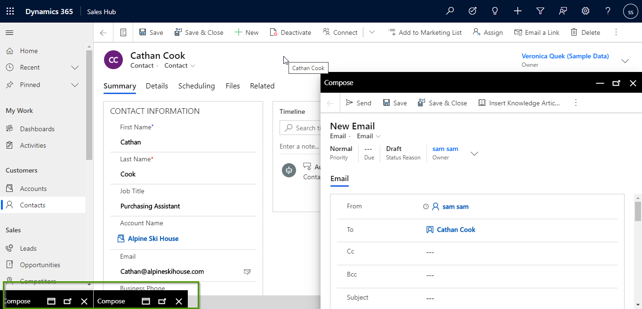Image resolution: width=642 pixels, height=309 pixels.
Task: Click the timeline search box
Action: (301, 128)
